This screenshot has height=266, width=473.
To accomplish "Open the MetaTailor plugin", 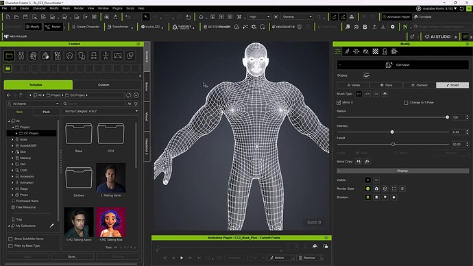I will [x=15, y=36].
